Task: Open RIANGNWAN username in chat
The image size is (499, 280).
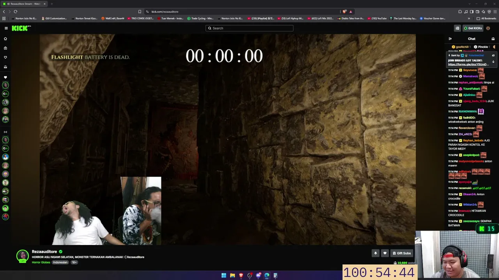Action: click(468, 112)
